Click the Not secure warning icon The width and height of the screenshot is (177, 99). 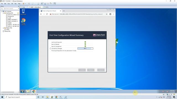click(51, 14)
